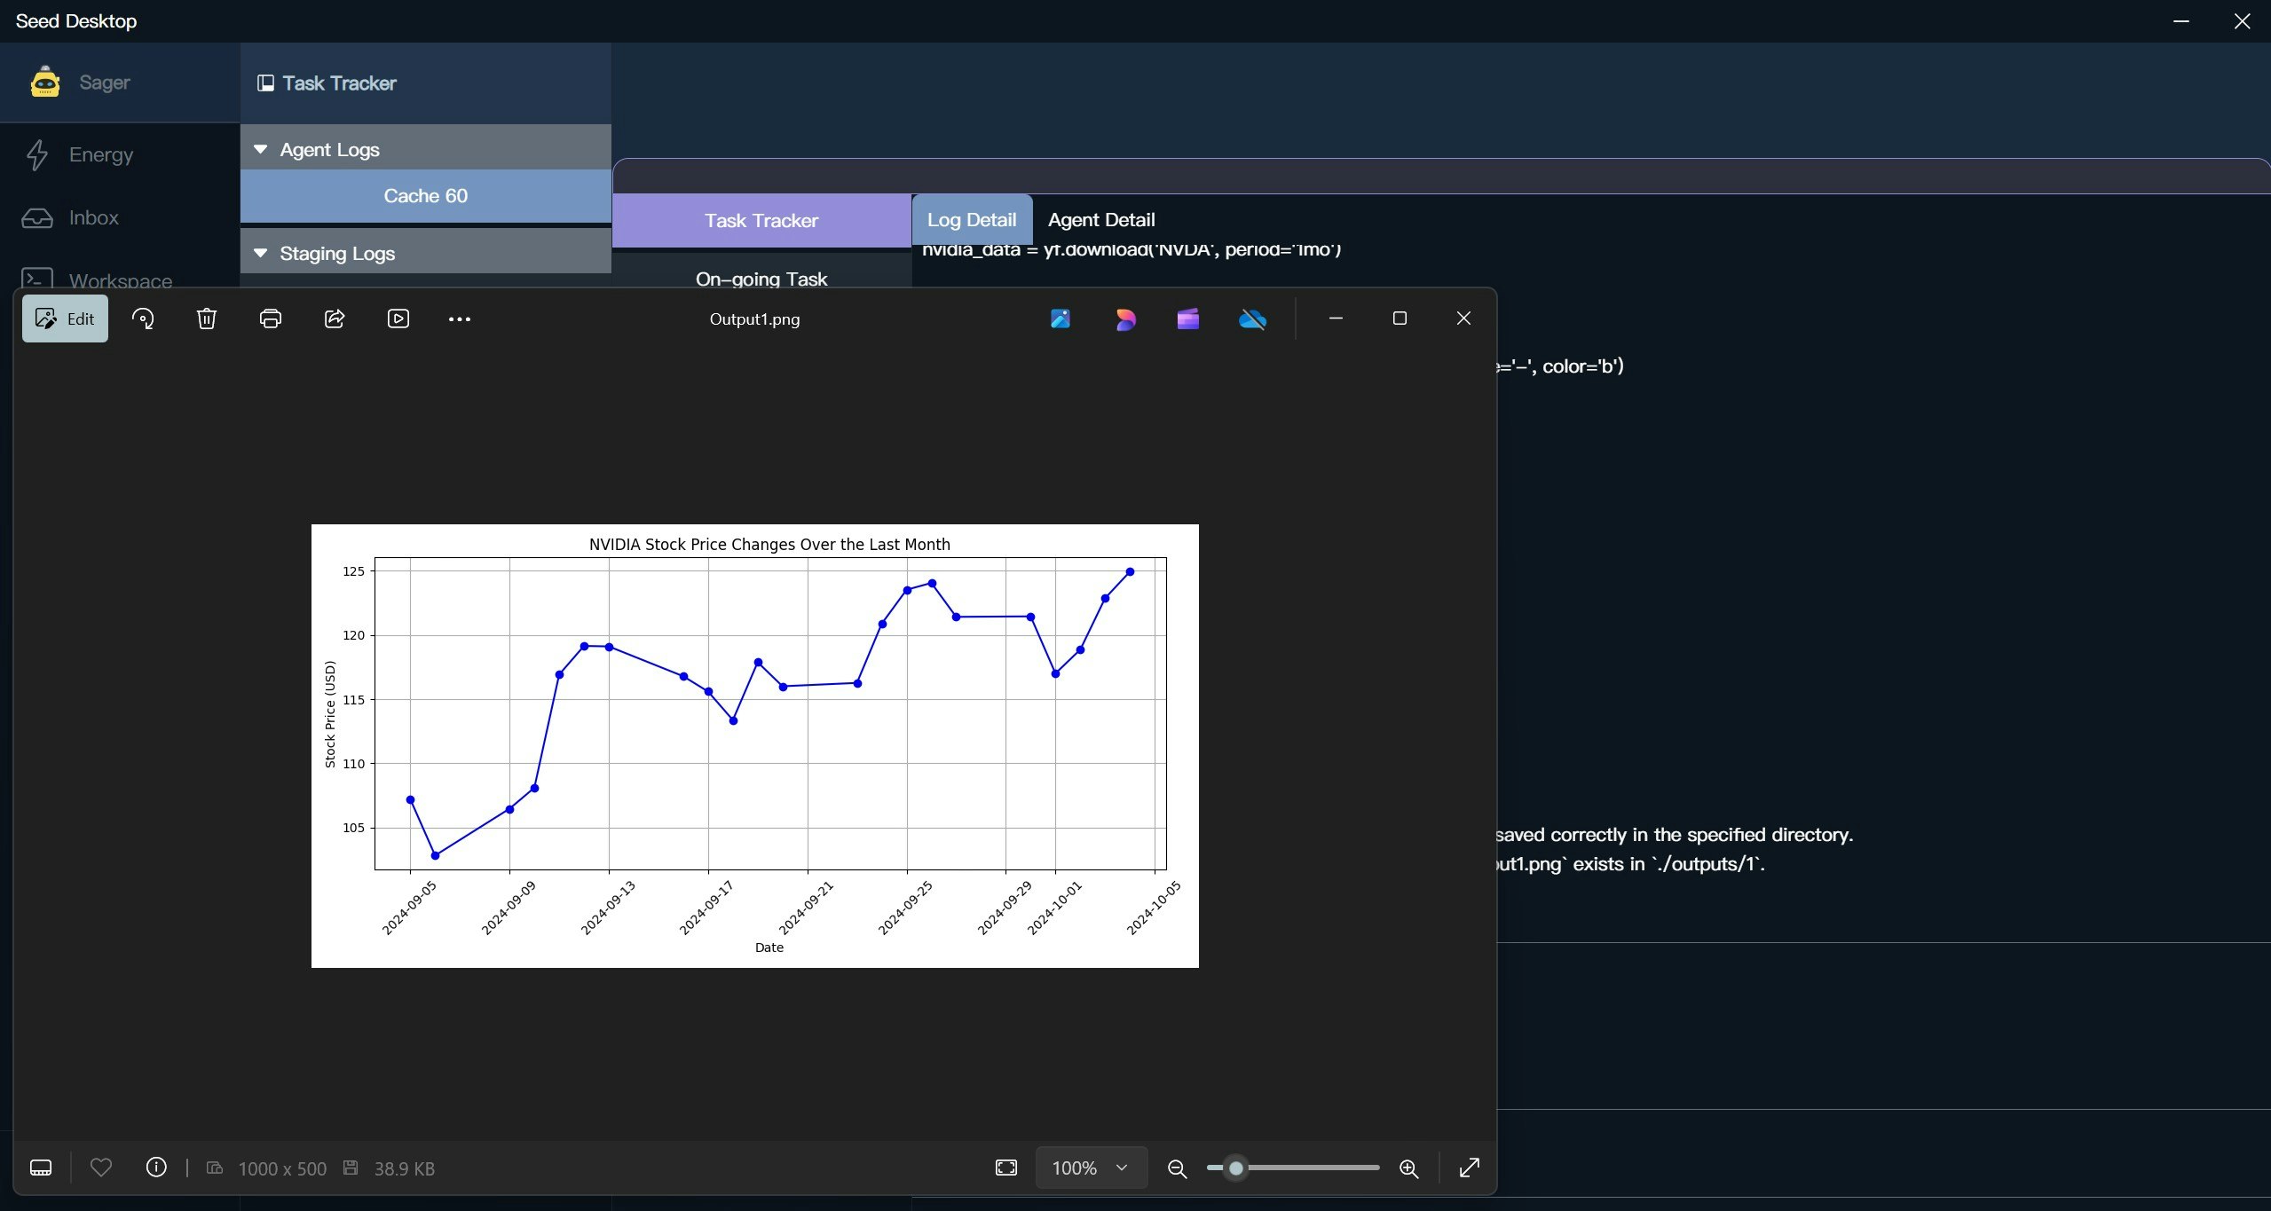Toggle fullscreen with diagonal arrows icon
This screenshot has width=2271, height=1211.
1470,1168
